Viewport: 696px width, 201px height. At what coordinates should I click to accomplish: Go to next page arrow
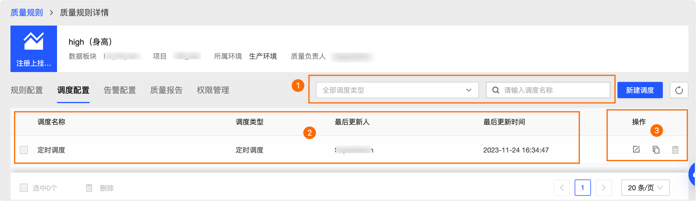click(603, 188)
